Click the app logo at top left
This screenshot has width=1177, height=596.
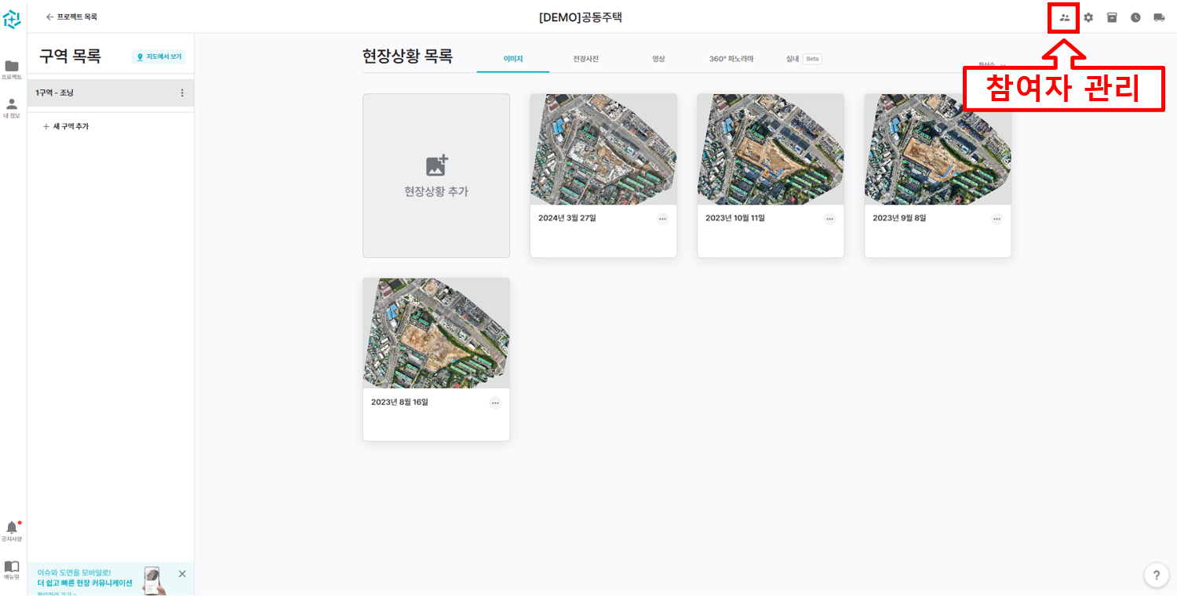pyautogui.click(x=12, y=17)
